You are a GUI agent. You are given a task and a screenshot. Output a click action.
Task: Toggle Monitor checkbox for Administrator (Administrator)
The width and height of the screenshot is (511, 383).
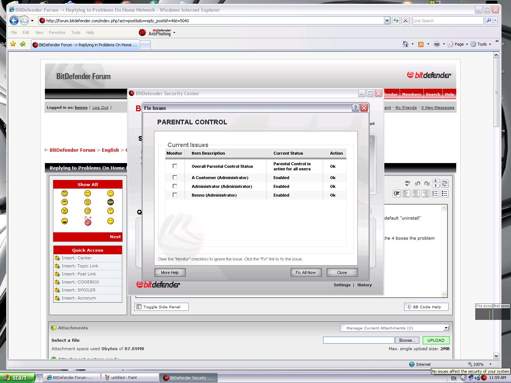point(175,186)
